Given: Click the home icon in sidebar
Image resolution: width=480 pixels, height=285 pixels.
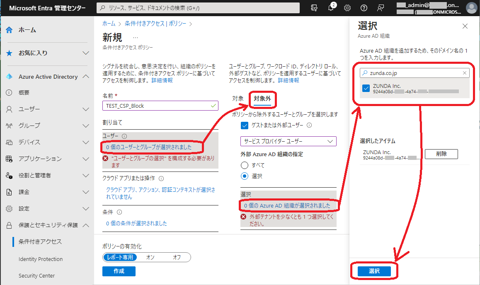Looking at the screenshot, I should point(9,30).
